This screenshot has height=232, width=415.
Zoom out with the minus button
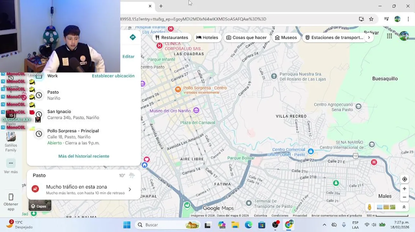404,197
